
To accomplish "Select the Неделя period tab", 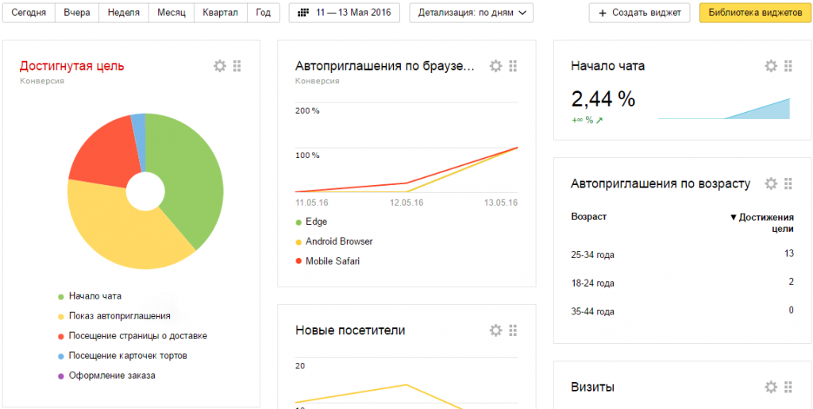I will [x=121, y=13].
